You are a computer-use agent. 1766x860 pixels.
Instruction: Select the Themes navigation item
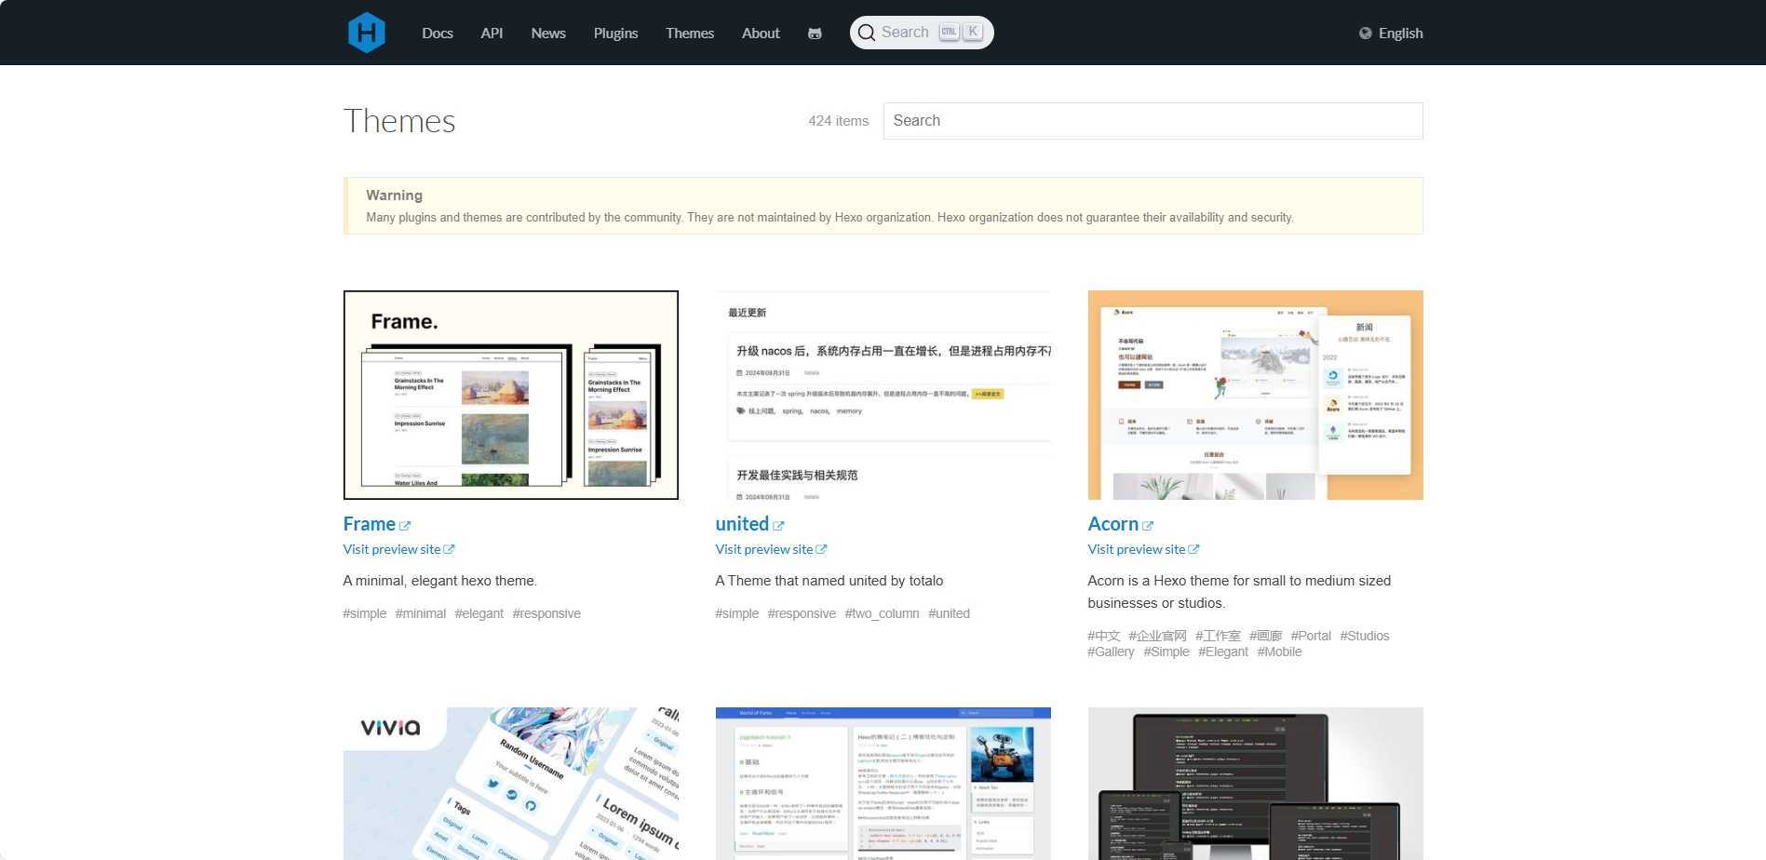tap(689, 34)
